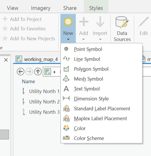This screenshot has height=156, width=151.
Task: Click the Utility North 3 symbol icon
Action: click(24, 112)
